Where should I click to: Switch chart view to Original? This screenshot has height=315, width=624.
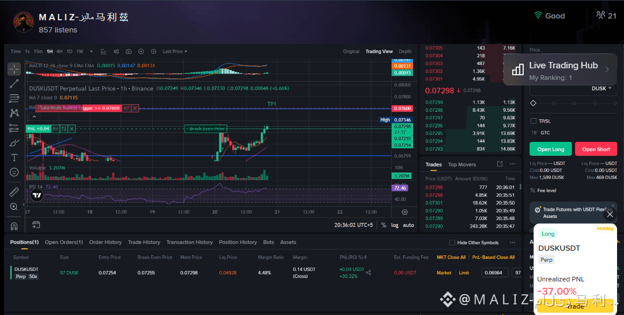click(x=351, y=52)
